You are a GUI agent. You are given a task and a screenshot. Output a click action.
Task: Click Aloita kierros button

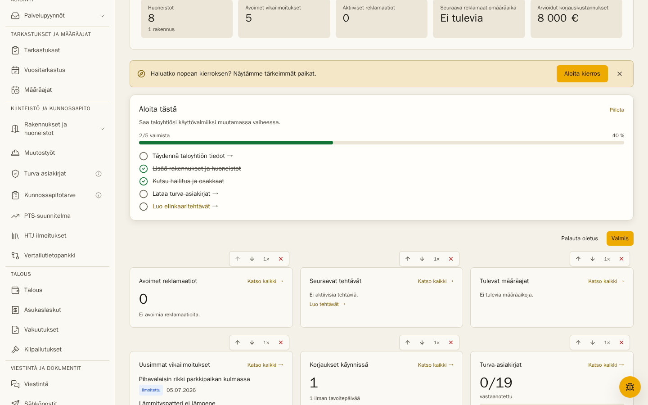[x=582, y=74]
